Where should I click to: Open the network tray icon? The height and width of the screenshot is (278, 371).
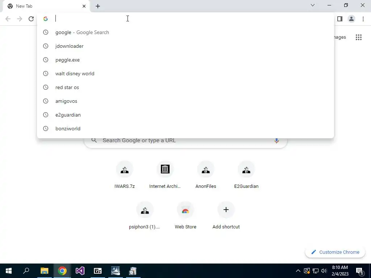[316, 271]
